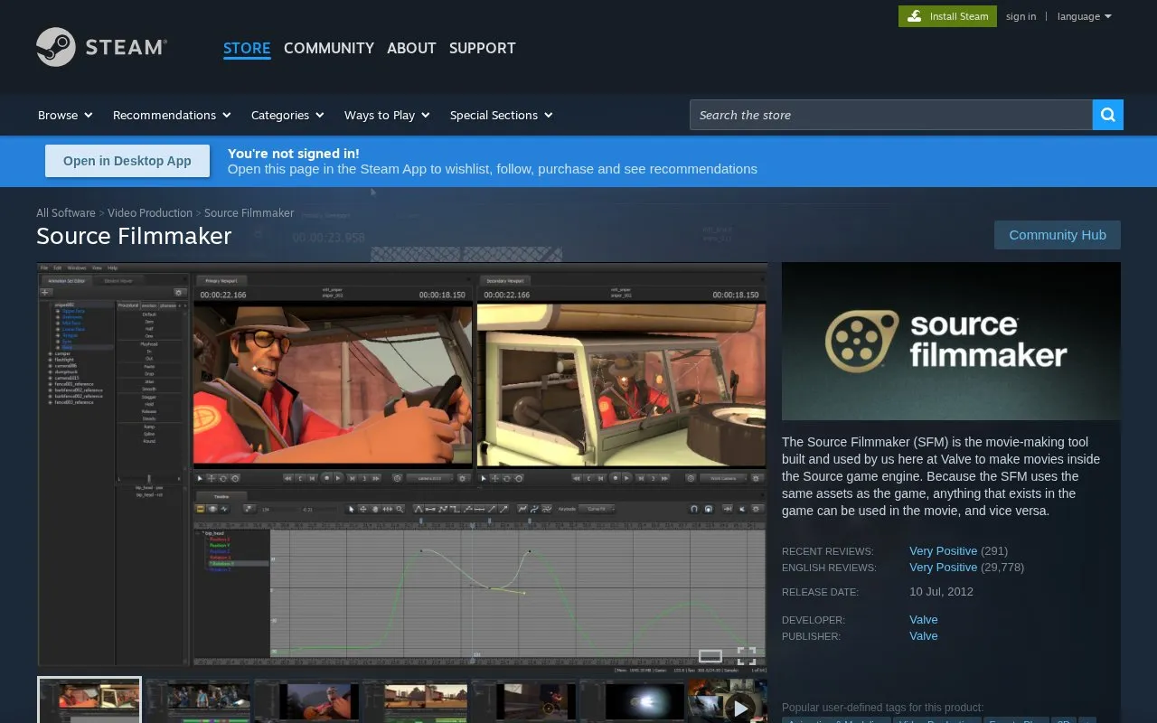Open the Special Sections dropdown
The height and width of the screenshot is (723, 1157).
pos(501,115)
